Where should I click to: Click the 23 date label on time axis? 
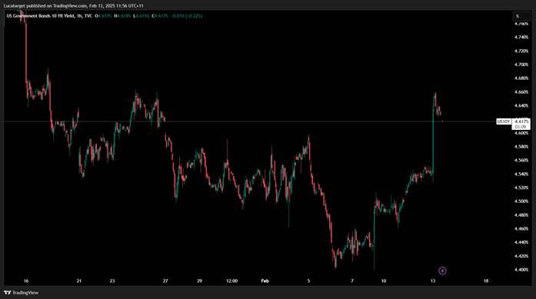pos(112,281)
